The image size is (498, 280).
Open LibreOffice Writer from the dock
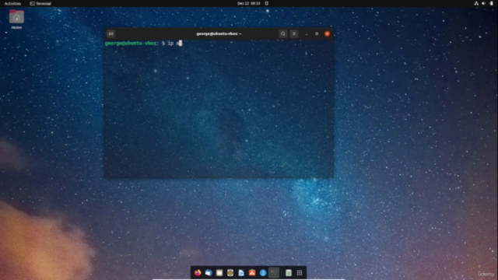[x=241, y=273]
